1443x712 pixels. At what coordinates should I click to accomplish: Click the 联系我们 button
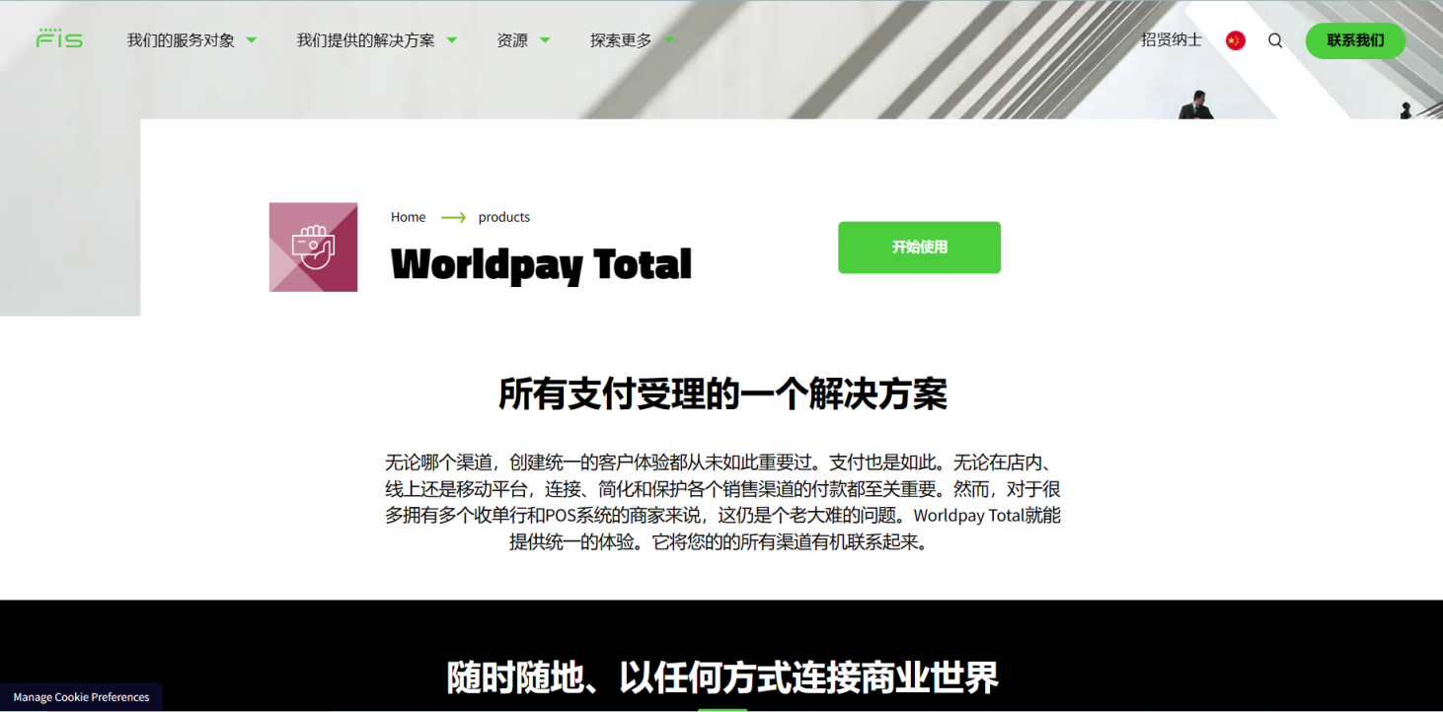1355,41
